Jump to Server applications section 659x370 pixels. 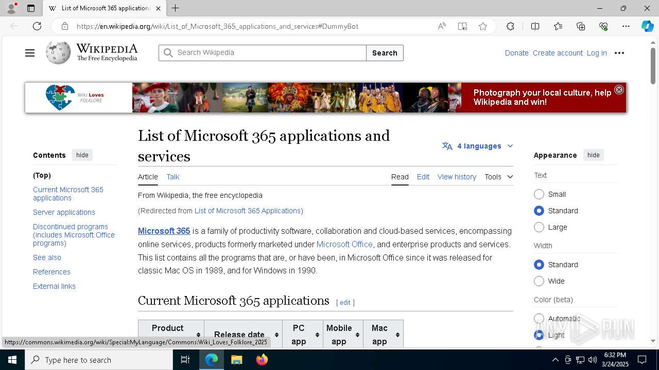pyautogui.click(x=64, y=212)
